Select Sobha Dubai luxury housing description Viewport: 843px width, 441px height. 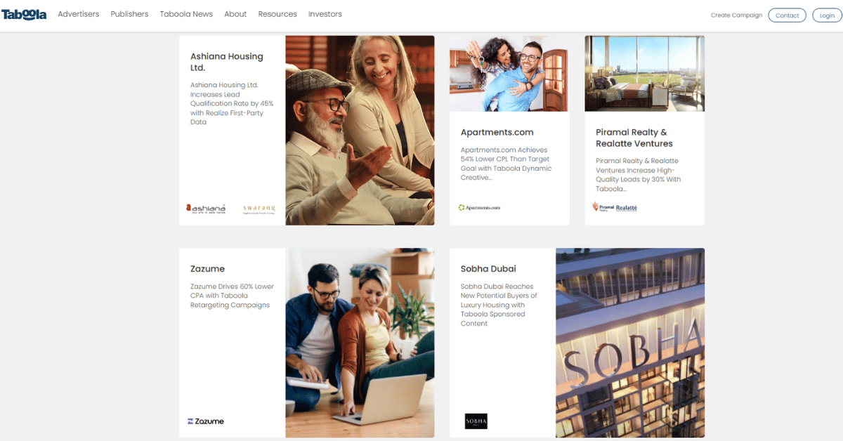(499, 305)
